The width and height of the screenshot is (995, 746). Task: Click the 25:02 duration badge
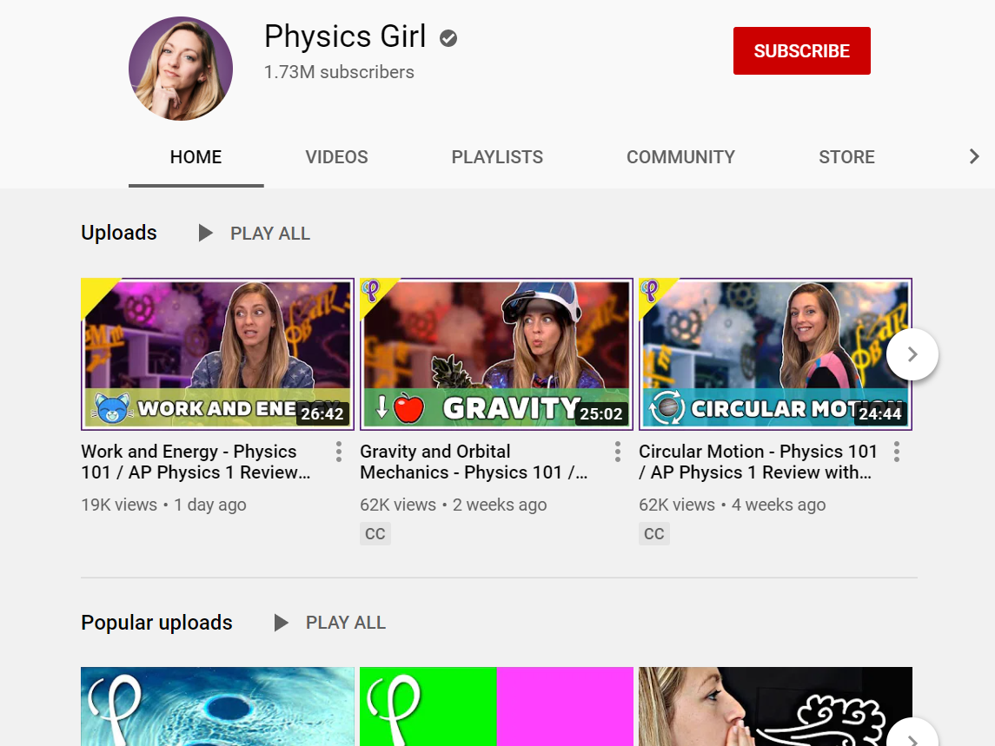point(601,413)
